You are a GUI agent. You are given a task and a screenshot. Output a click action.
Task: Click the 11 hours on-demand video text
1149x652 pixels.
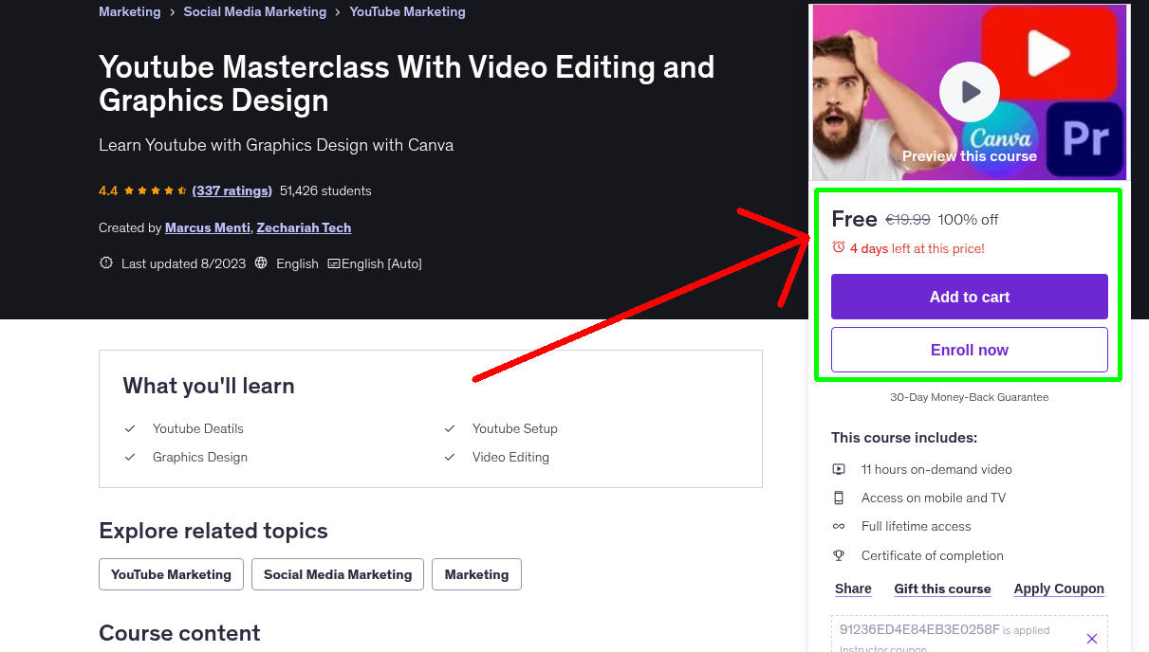(936, 469)
